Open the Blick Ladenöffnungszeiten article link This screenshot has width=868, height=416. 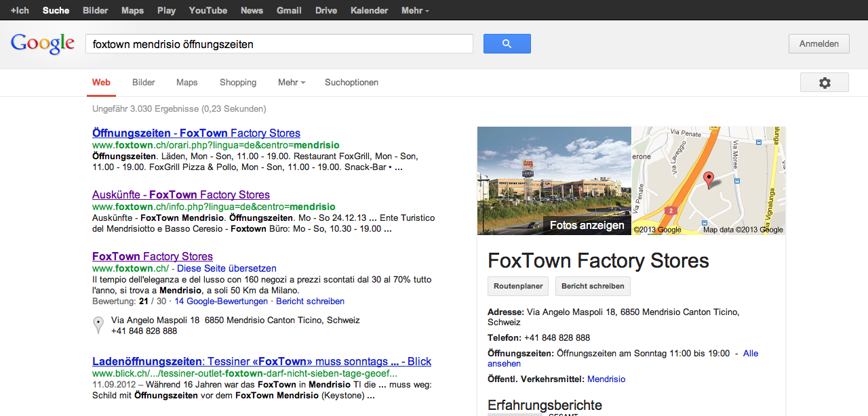[261, 362]
